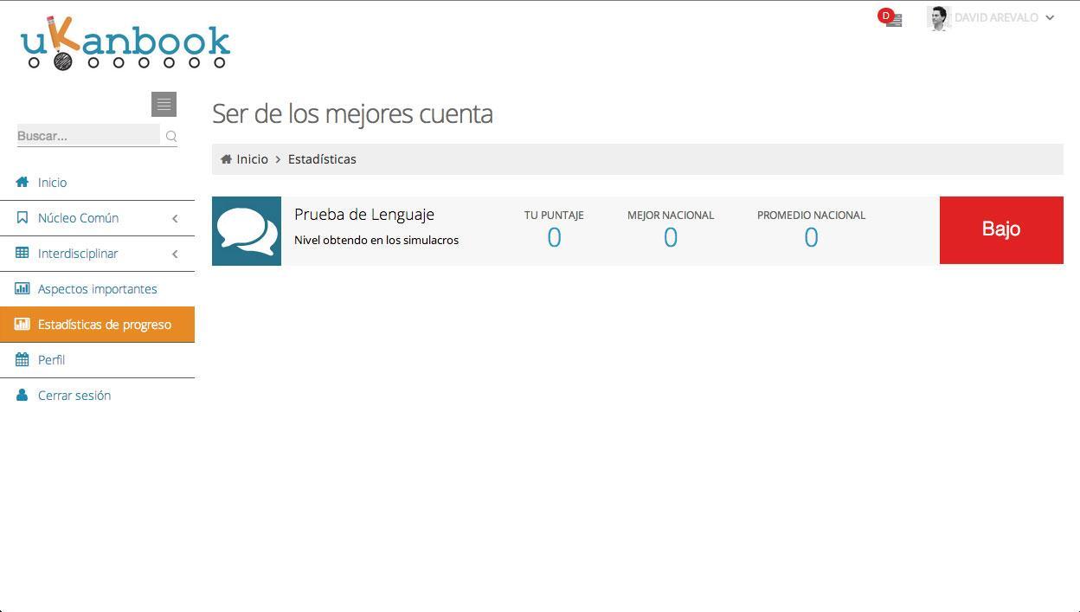This screenshot has width=1080, height=612.
Task: Click the search magnifier icon
Action: click(x=171, y=136)
